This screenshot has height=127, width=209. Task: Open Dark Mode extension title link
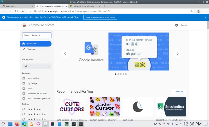tap(128, 120)
